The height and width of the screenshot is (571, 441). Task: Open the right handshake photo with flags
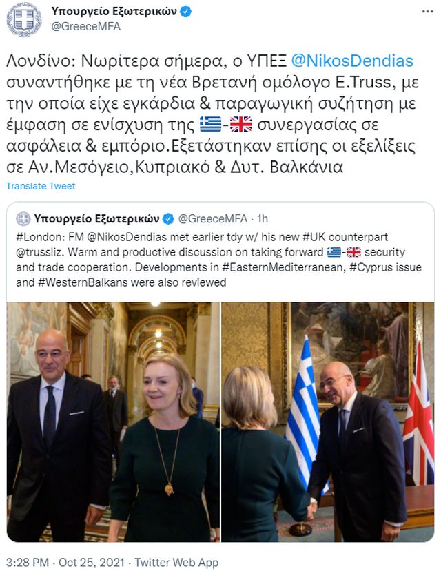[328, 422]
